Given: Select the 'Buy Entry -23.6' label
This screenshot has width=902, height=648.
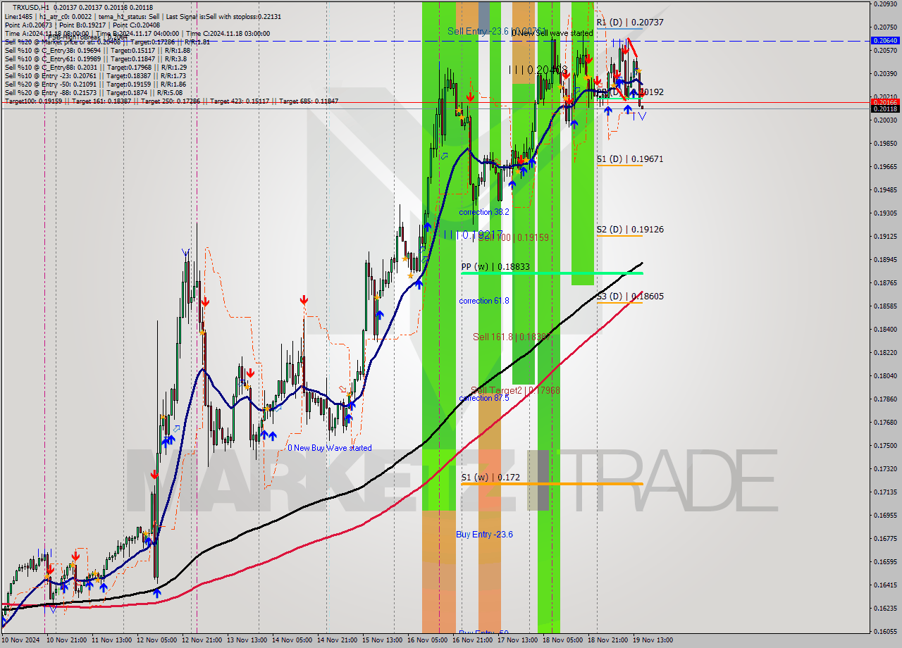Looking at the screenshot, I should click(484, 535).
